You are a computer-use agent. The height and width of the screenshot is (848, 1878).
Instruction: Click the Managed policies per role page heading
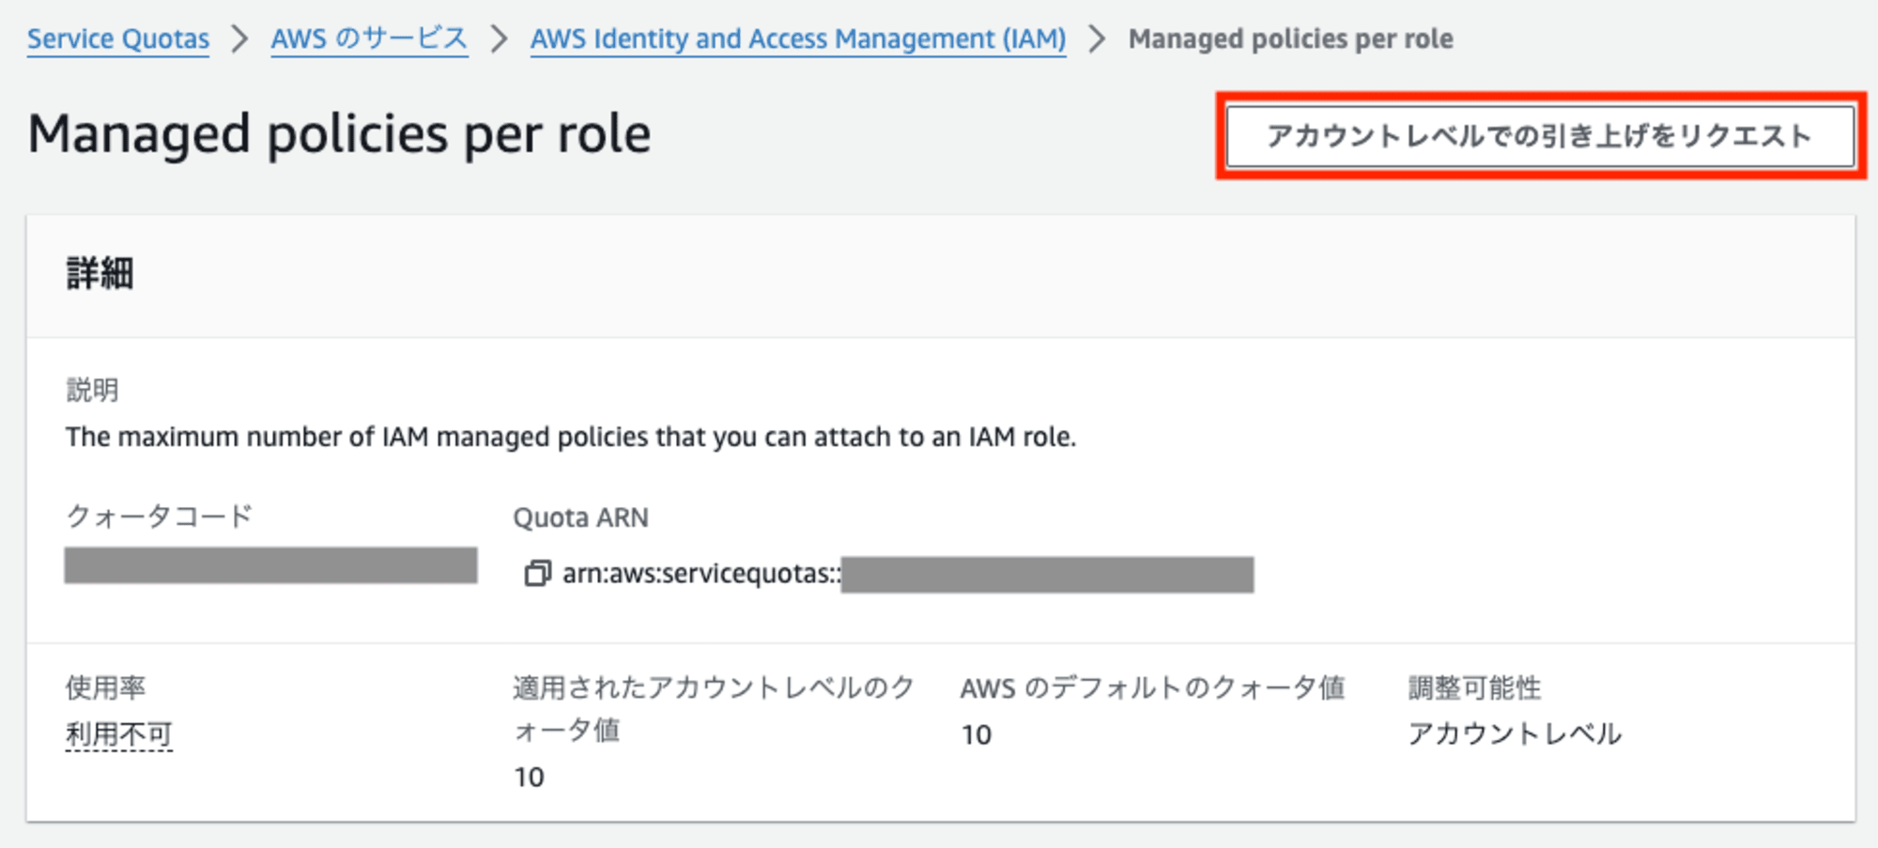coord(339,133)
